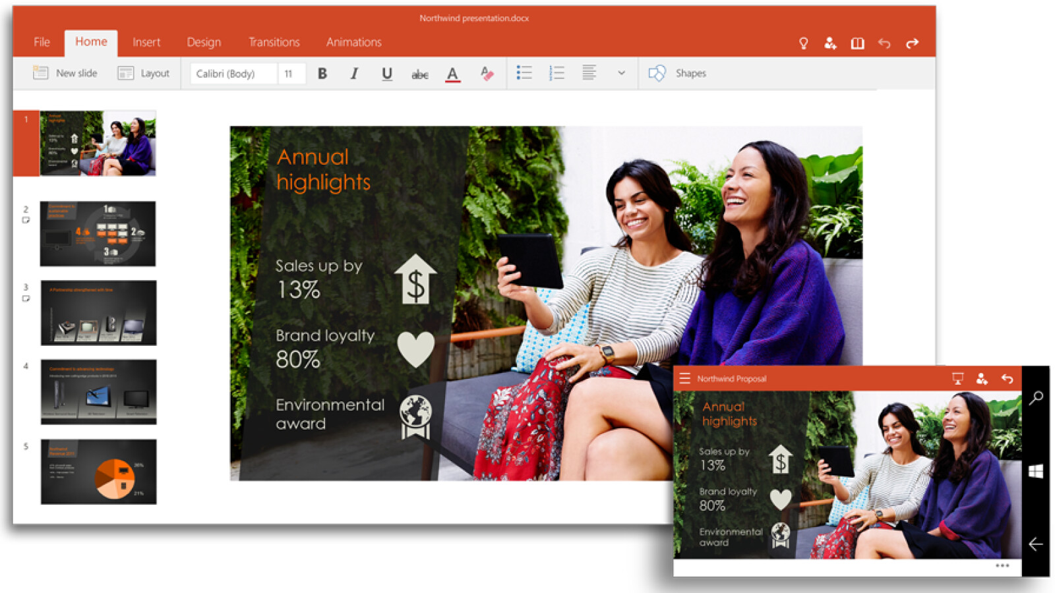Viewport: 1055px width, 593px height.
Task: Apply strikethrough to text
Action: pos(419,74)
